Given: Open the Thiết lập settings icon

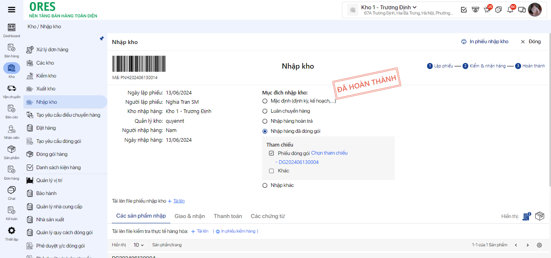Looking at the screenshot, I should point(12,231).
